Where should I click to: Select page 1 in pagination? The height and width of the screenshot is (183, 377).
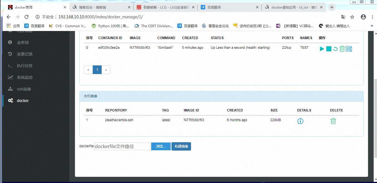(x=97, y=70)
